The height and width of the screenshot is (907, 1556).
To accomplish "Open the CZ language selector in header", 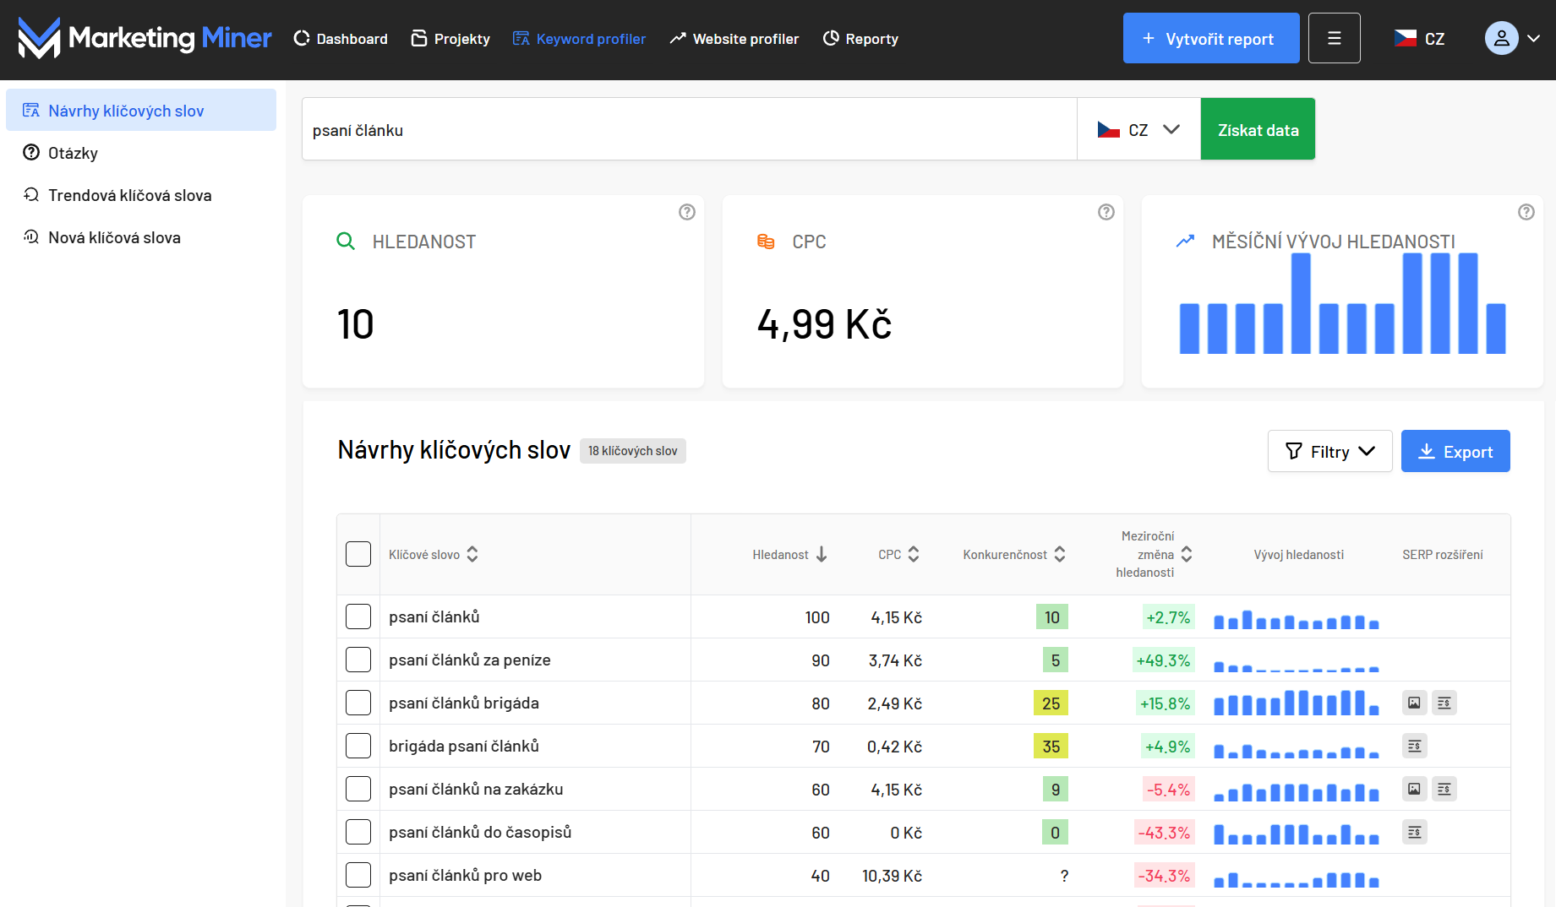I will tap(1420, 38).
